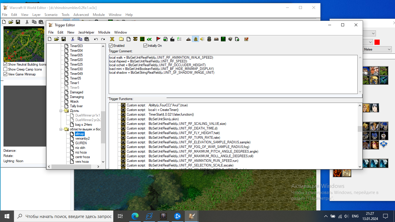
Task: Collapse the Дуэль folder in trigger tree
Action: coord(61,111)
